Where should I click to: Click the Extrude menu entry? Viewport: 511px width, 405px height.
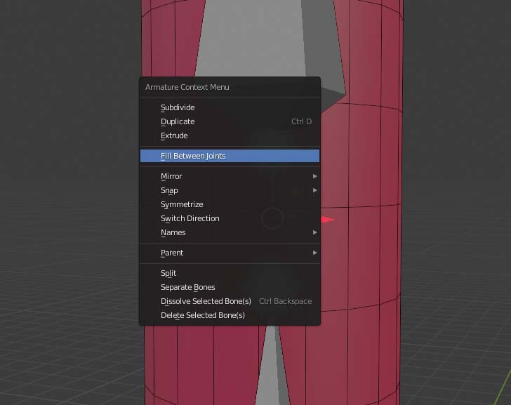pyautogui.click(x=174, y=135)
